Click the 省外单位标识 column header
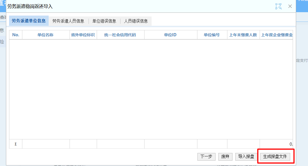Image resolution: width=308 pixels, height=166 pixels. pyautogui.click(x=83, y=35)
